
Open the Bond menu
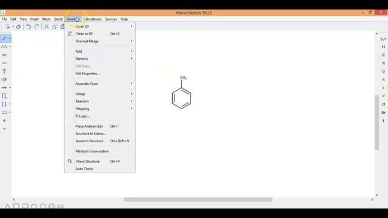pos(58,19)
